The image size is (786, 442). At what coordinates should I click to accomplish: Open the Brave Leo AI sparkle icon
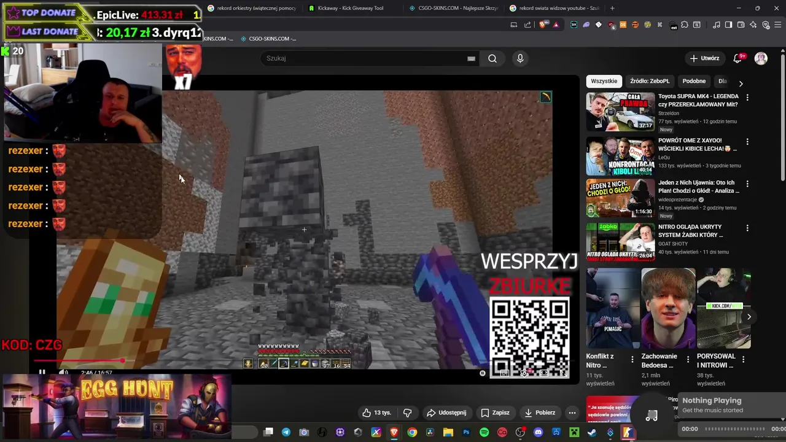point(753,25)
